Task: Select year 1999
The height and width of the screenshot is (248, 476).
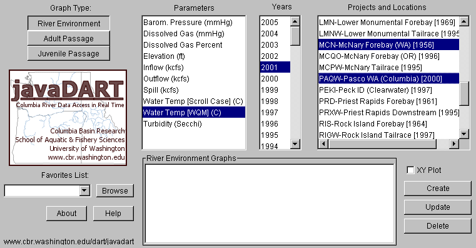Action: click(275, 90)
